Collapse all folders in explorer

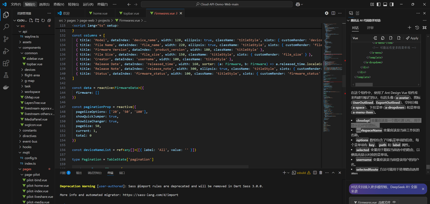click(x=49, y=20)
